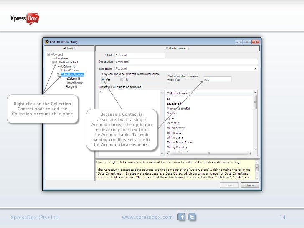Select ListAndSearch under Collection Contact
304x228 pixels.
(x=70, y=71)
